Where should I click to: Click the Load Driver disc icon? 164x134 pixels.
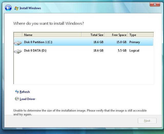pos(17,99)
